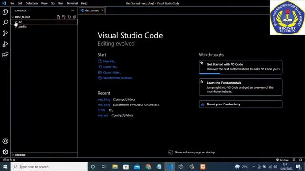Open XAMPP icon on the taskbar
Image resolution: width=305 pixels, height=171 pixels.
203,167
